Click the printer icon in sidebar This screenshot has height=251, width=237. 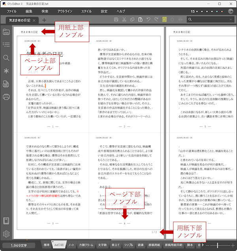[6, 97]
